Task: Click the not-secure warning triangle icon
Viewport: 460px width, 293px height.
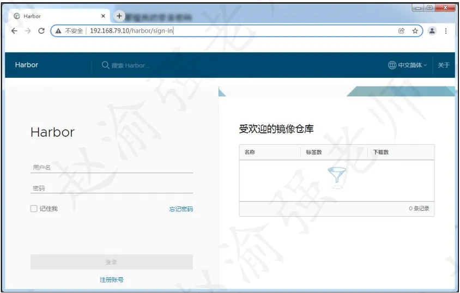Action: [x=58, y=30]
